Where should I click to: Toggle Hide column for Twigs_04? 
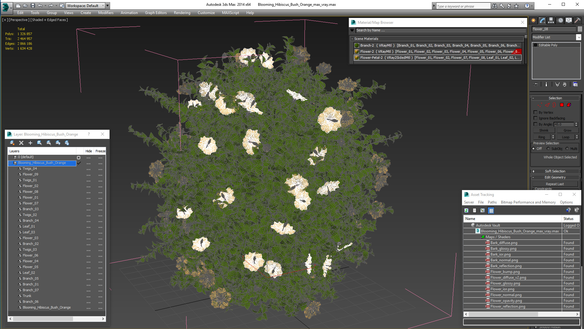(x=89, y=169)
